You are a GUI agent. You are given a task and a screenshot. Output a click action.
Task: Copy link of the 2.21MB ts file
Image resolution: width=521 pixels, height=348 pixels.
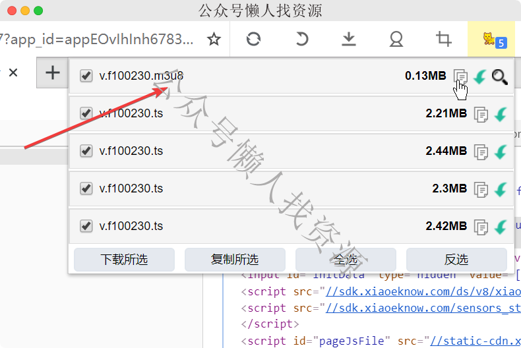(481, 115)
